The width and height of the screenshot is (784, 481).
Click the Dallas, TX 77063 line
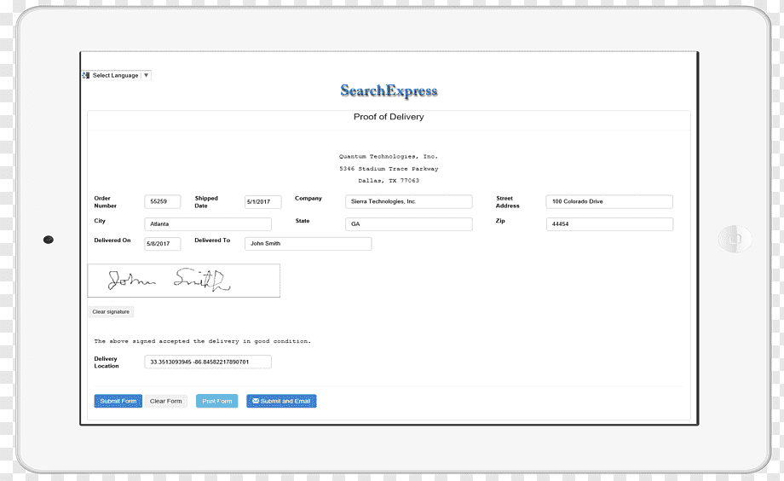pos(389,181)
